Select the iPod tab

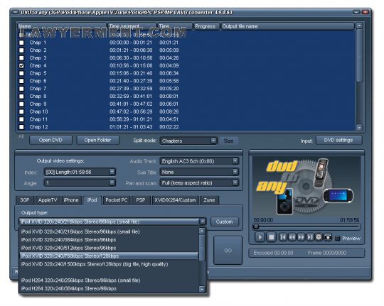92,200
